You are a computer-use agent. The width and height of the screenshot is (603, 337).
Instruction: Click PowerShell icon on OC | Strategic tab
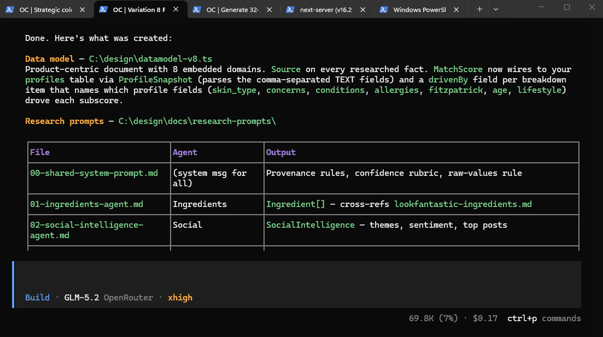[10, 10]
